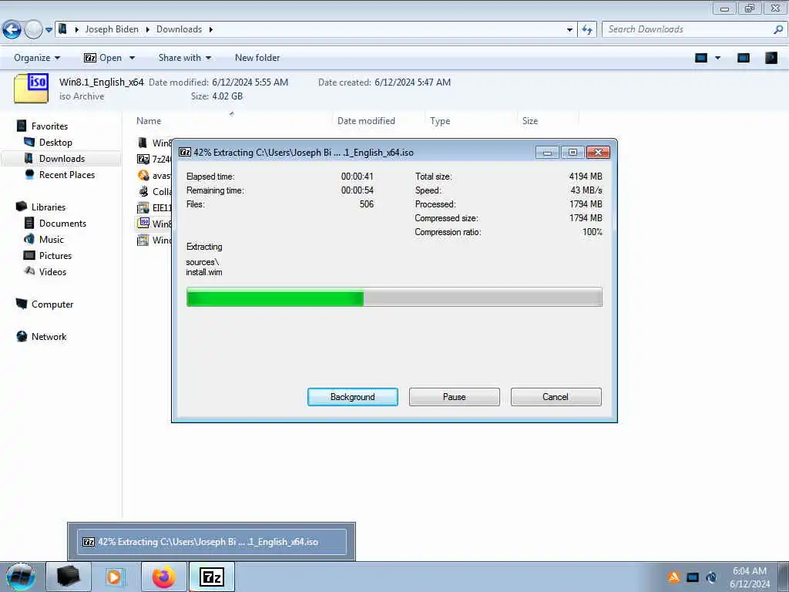Viewport: 789px width, 592px height.
Task: Open the Music library
Action: (52, 239)
